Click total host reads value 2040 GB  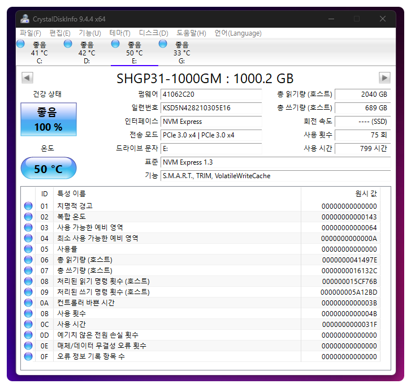[x=363, y=94]
